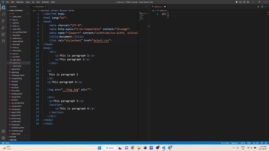The image size is (269, 151).
Task: Open the Run and Debug view
Action: (x=3, y=28)
